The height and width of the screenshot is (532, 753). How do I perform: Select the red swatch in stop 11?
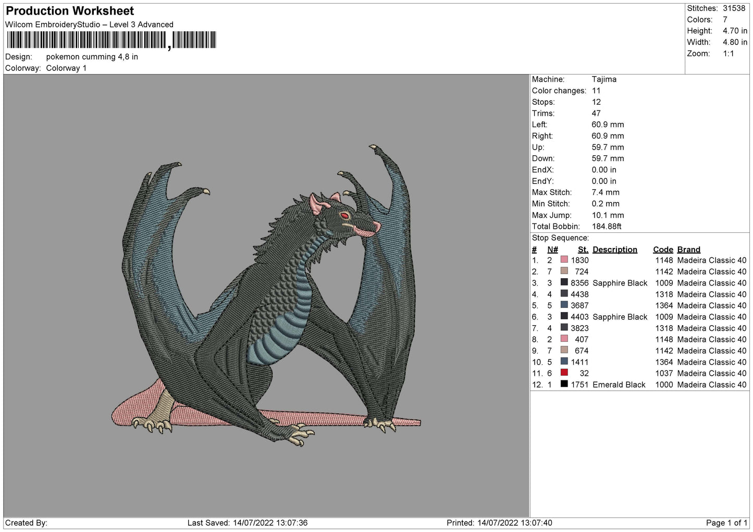coord(564,373)
